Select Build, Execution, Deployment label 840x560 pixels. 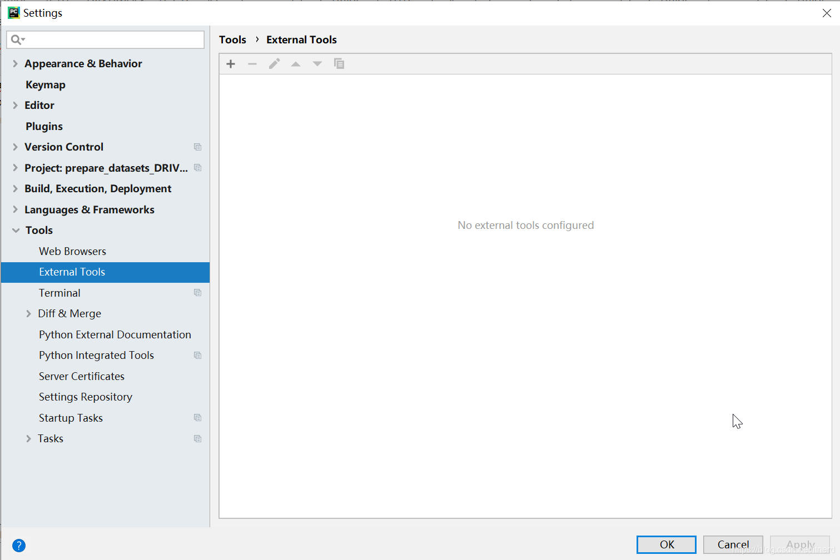click(x=98, y=189)
